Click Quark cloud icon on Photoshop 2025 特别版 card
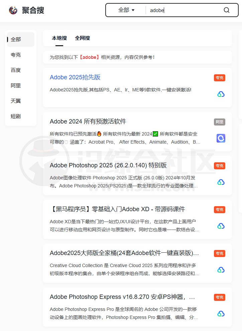This screenshot has width=242, height=331. coord(221,182)
